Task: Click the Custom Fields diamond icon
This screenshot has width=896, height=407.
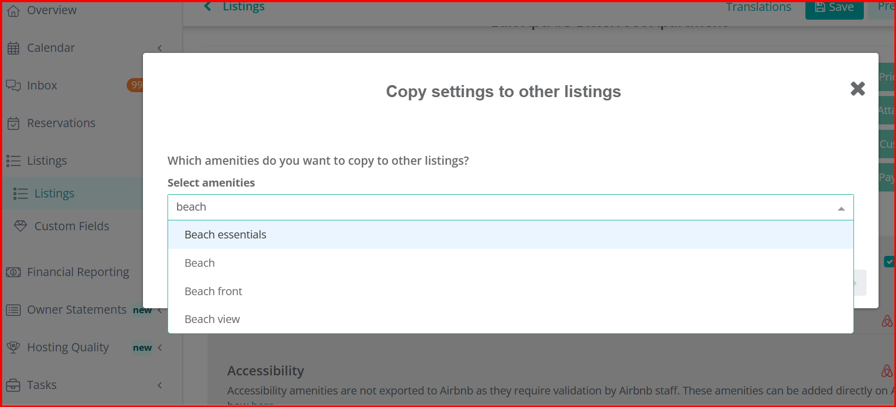Action: 21,226
